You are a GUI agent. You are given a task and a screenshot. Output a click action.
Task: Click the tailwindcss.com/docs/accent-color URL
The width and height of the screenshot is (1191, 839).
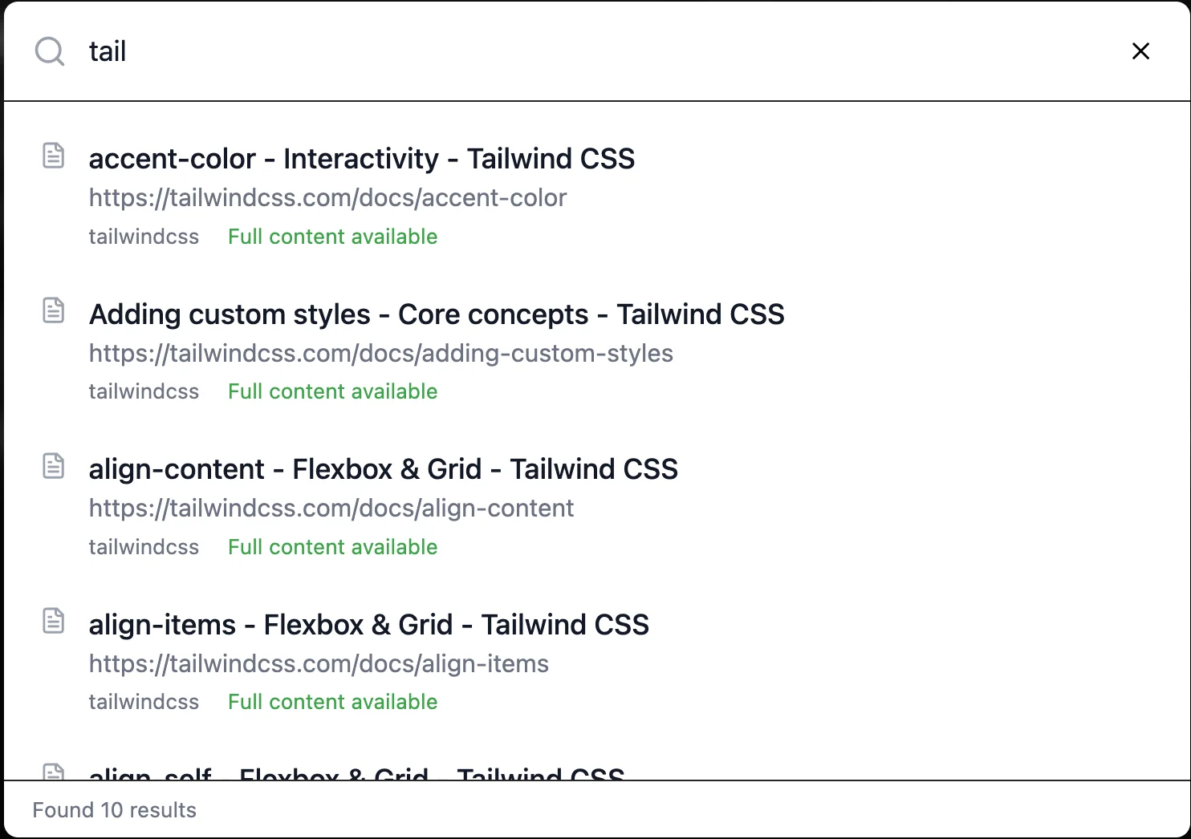click(x=327, y=198)
